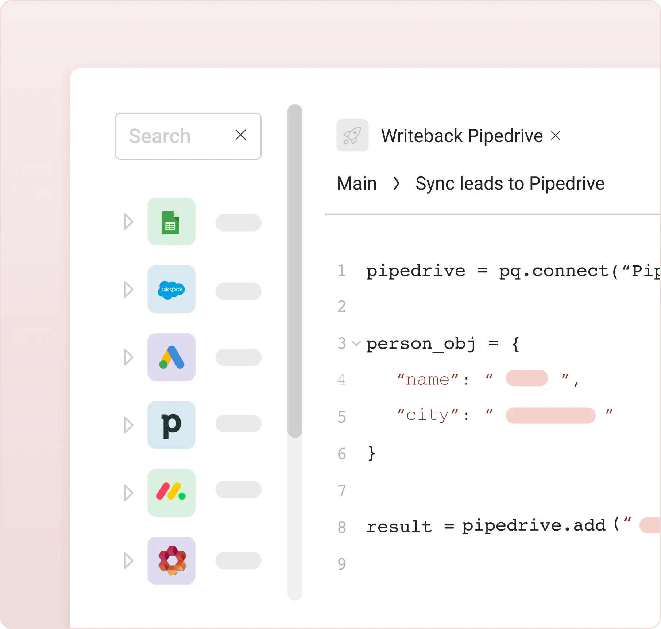661x629 pixels.
Task: Open the monday.com connector icon
Action: pos(171,493)
